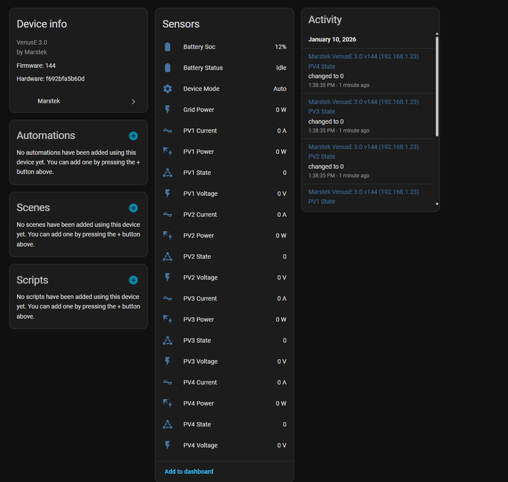Viewport: 508px width, 482px height.
Task: Click the Battery Status icon
Action: coord(168,68)
